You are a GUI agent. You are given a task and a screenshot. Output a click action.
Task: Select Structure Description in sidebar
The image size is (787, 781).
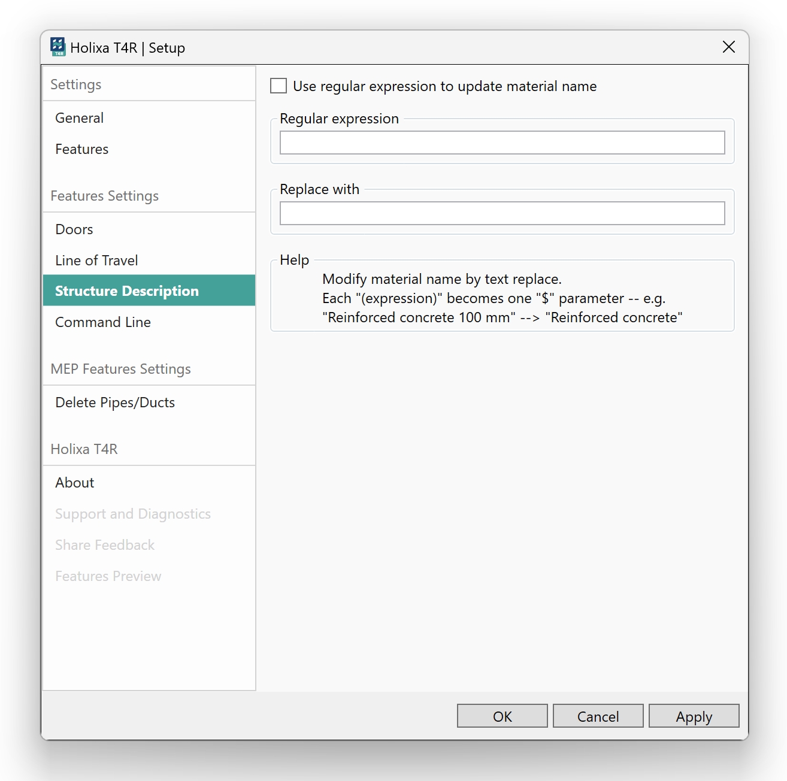coord(127,291)
